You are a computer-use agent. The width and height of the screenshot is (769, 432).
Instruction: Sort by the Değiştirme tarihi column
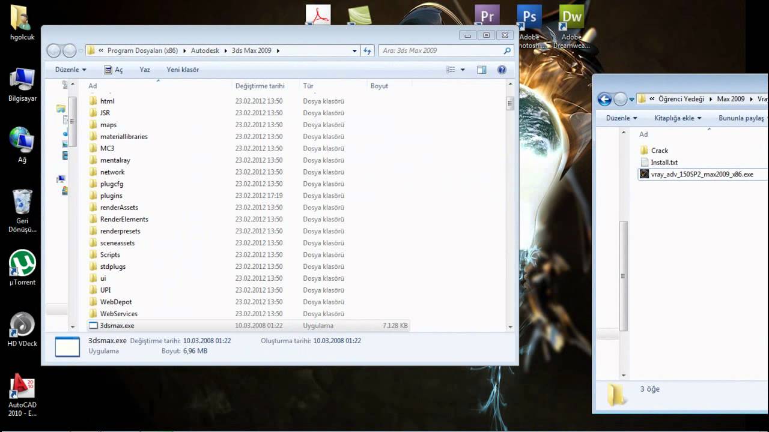(x=260, y=86)
